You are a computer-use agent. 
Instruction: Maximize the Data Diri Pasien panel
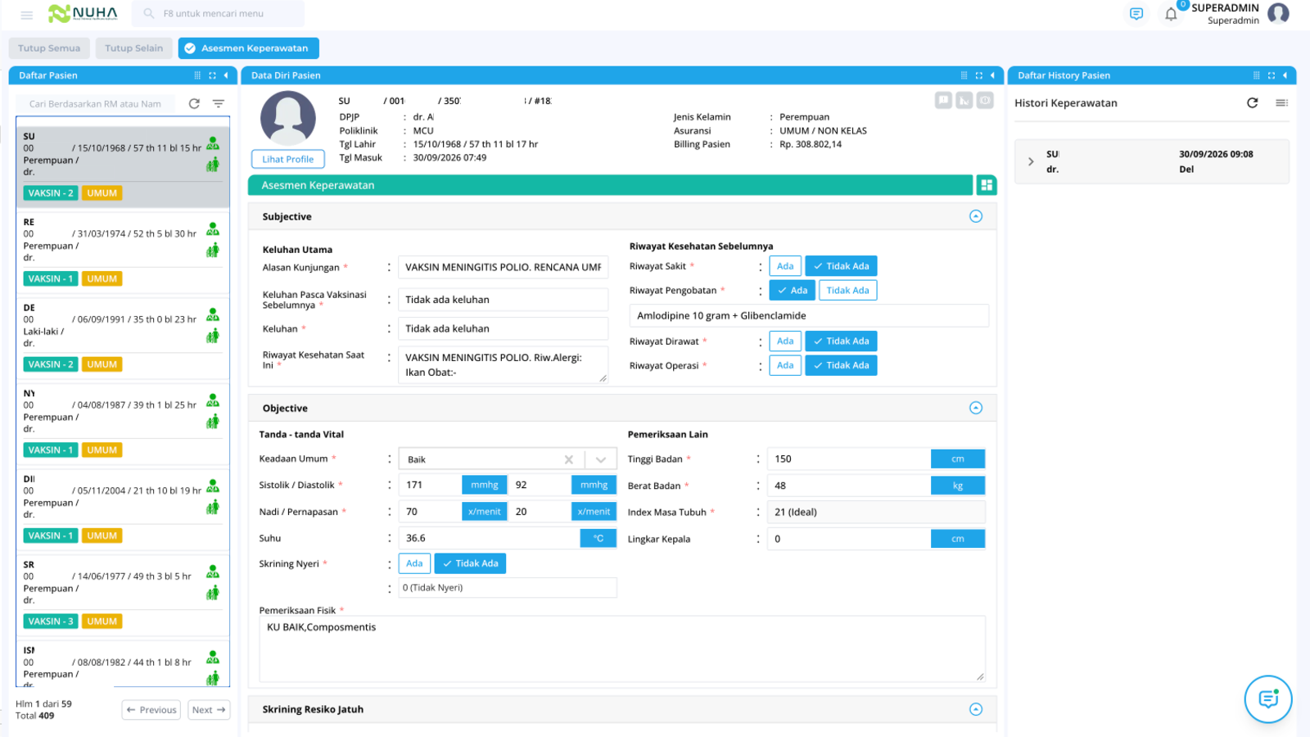click(x=978, y=75)
